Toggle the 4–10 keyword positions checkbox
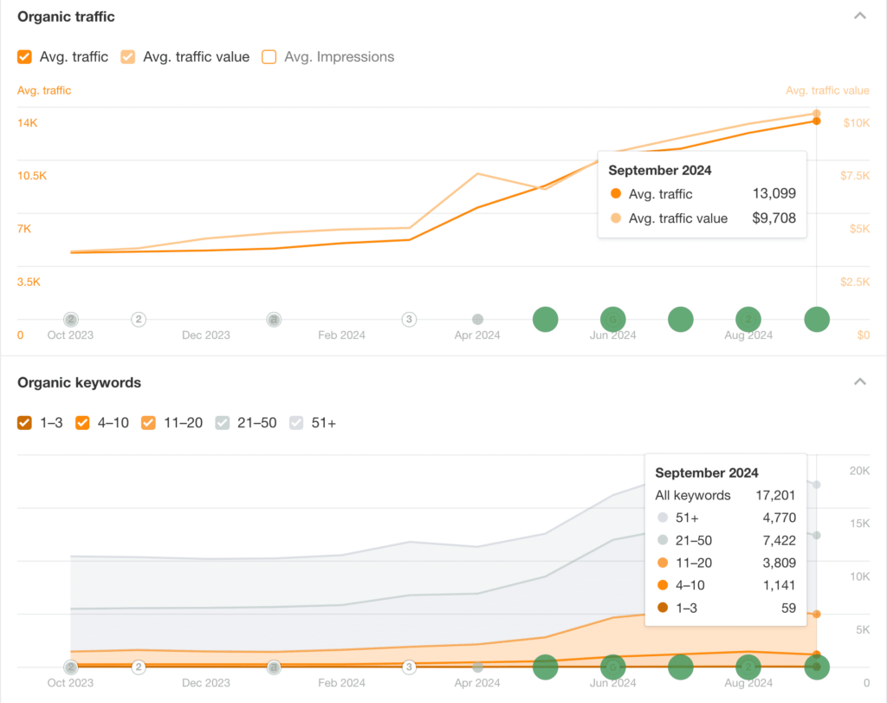 pos(82,423)
